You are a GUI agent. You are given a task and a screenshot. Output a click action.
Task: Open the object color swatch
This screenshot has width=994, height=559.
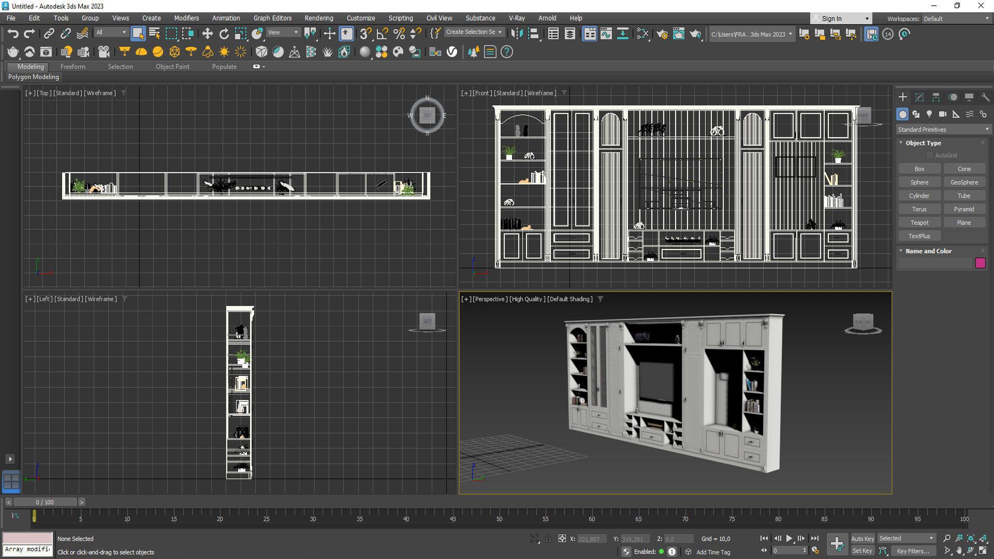(980, 263)
